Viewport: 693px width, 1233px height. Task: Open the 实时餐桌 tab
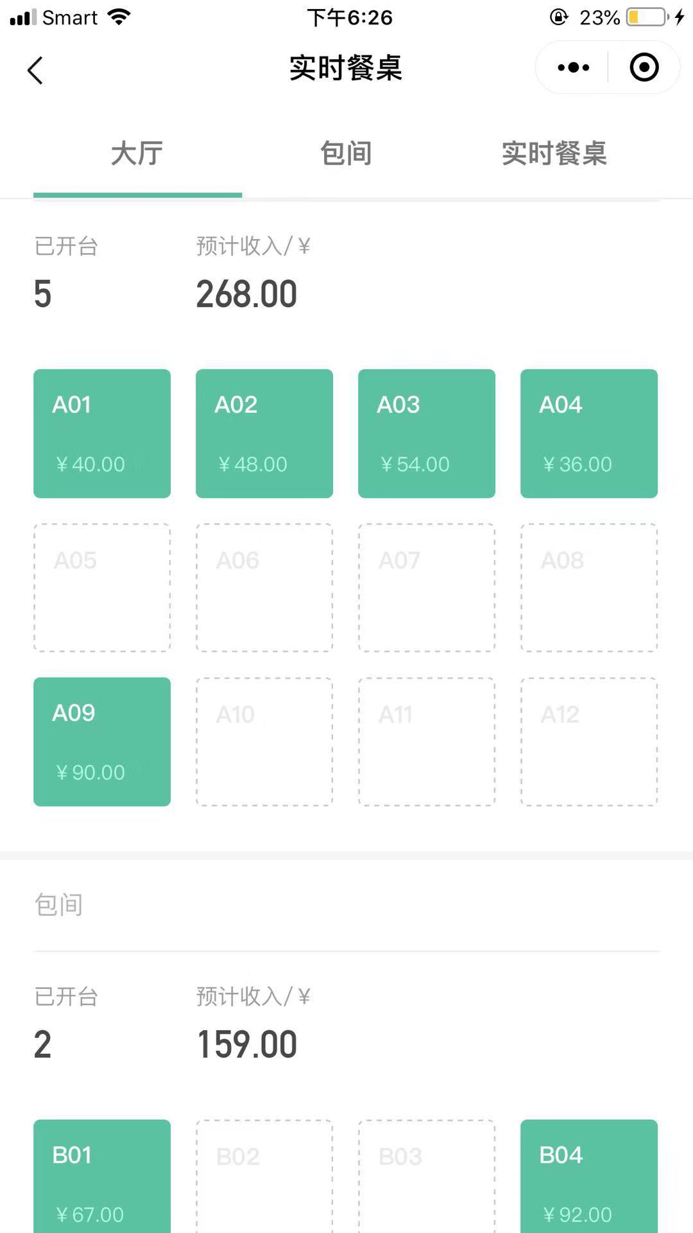tap(554, 154)
